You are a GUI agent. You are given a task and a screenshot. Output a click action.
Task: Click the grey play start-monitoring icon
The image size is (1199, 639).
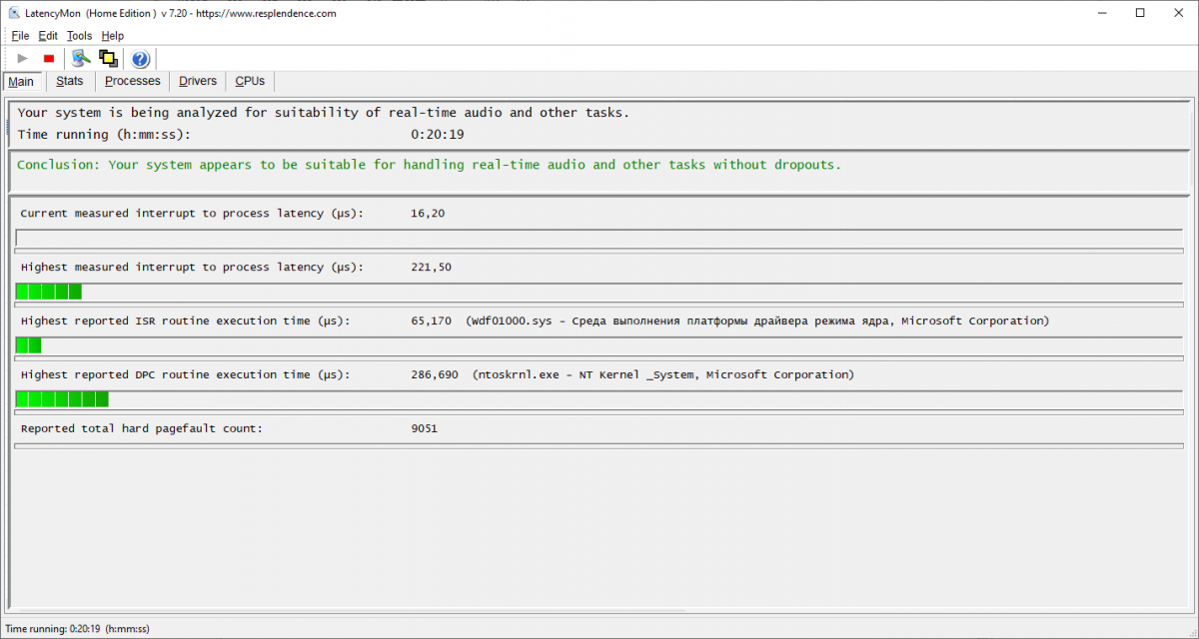(x=22, y=59)
